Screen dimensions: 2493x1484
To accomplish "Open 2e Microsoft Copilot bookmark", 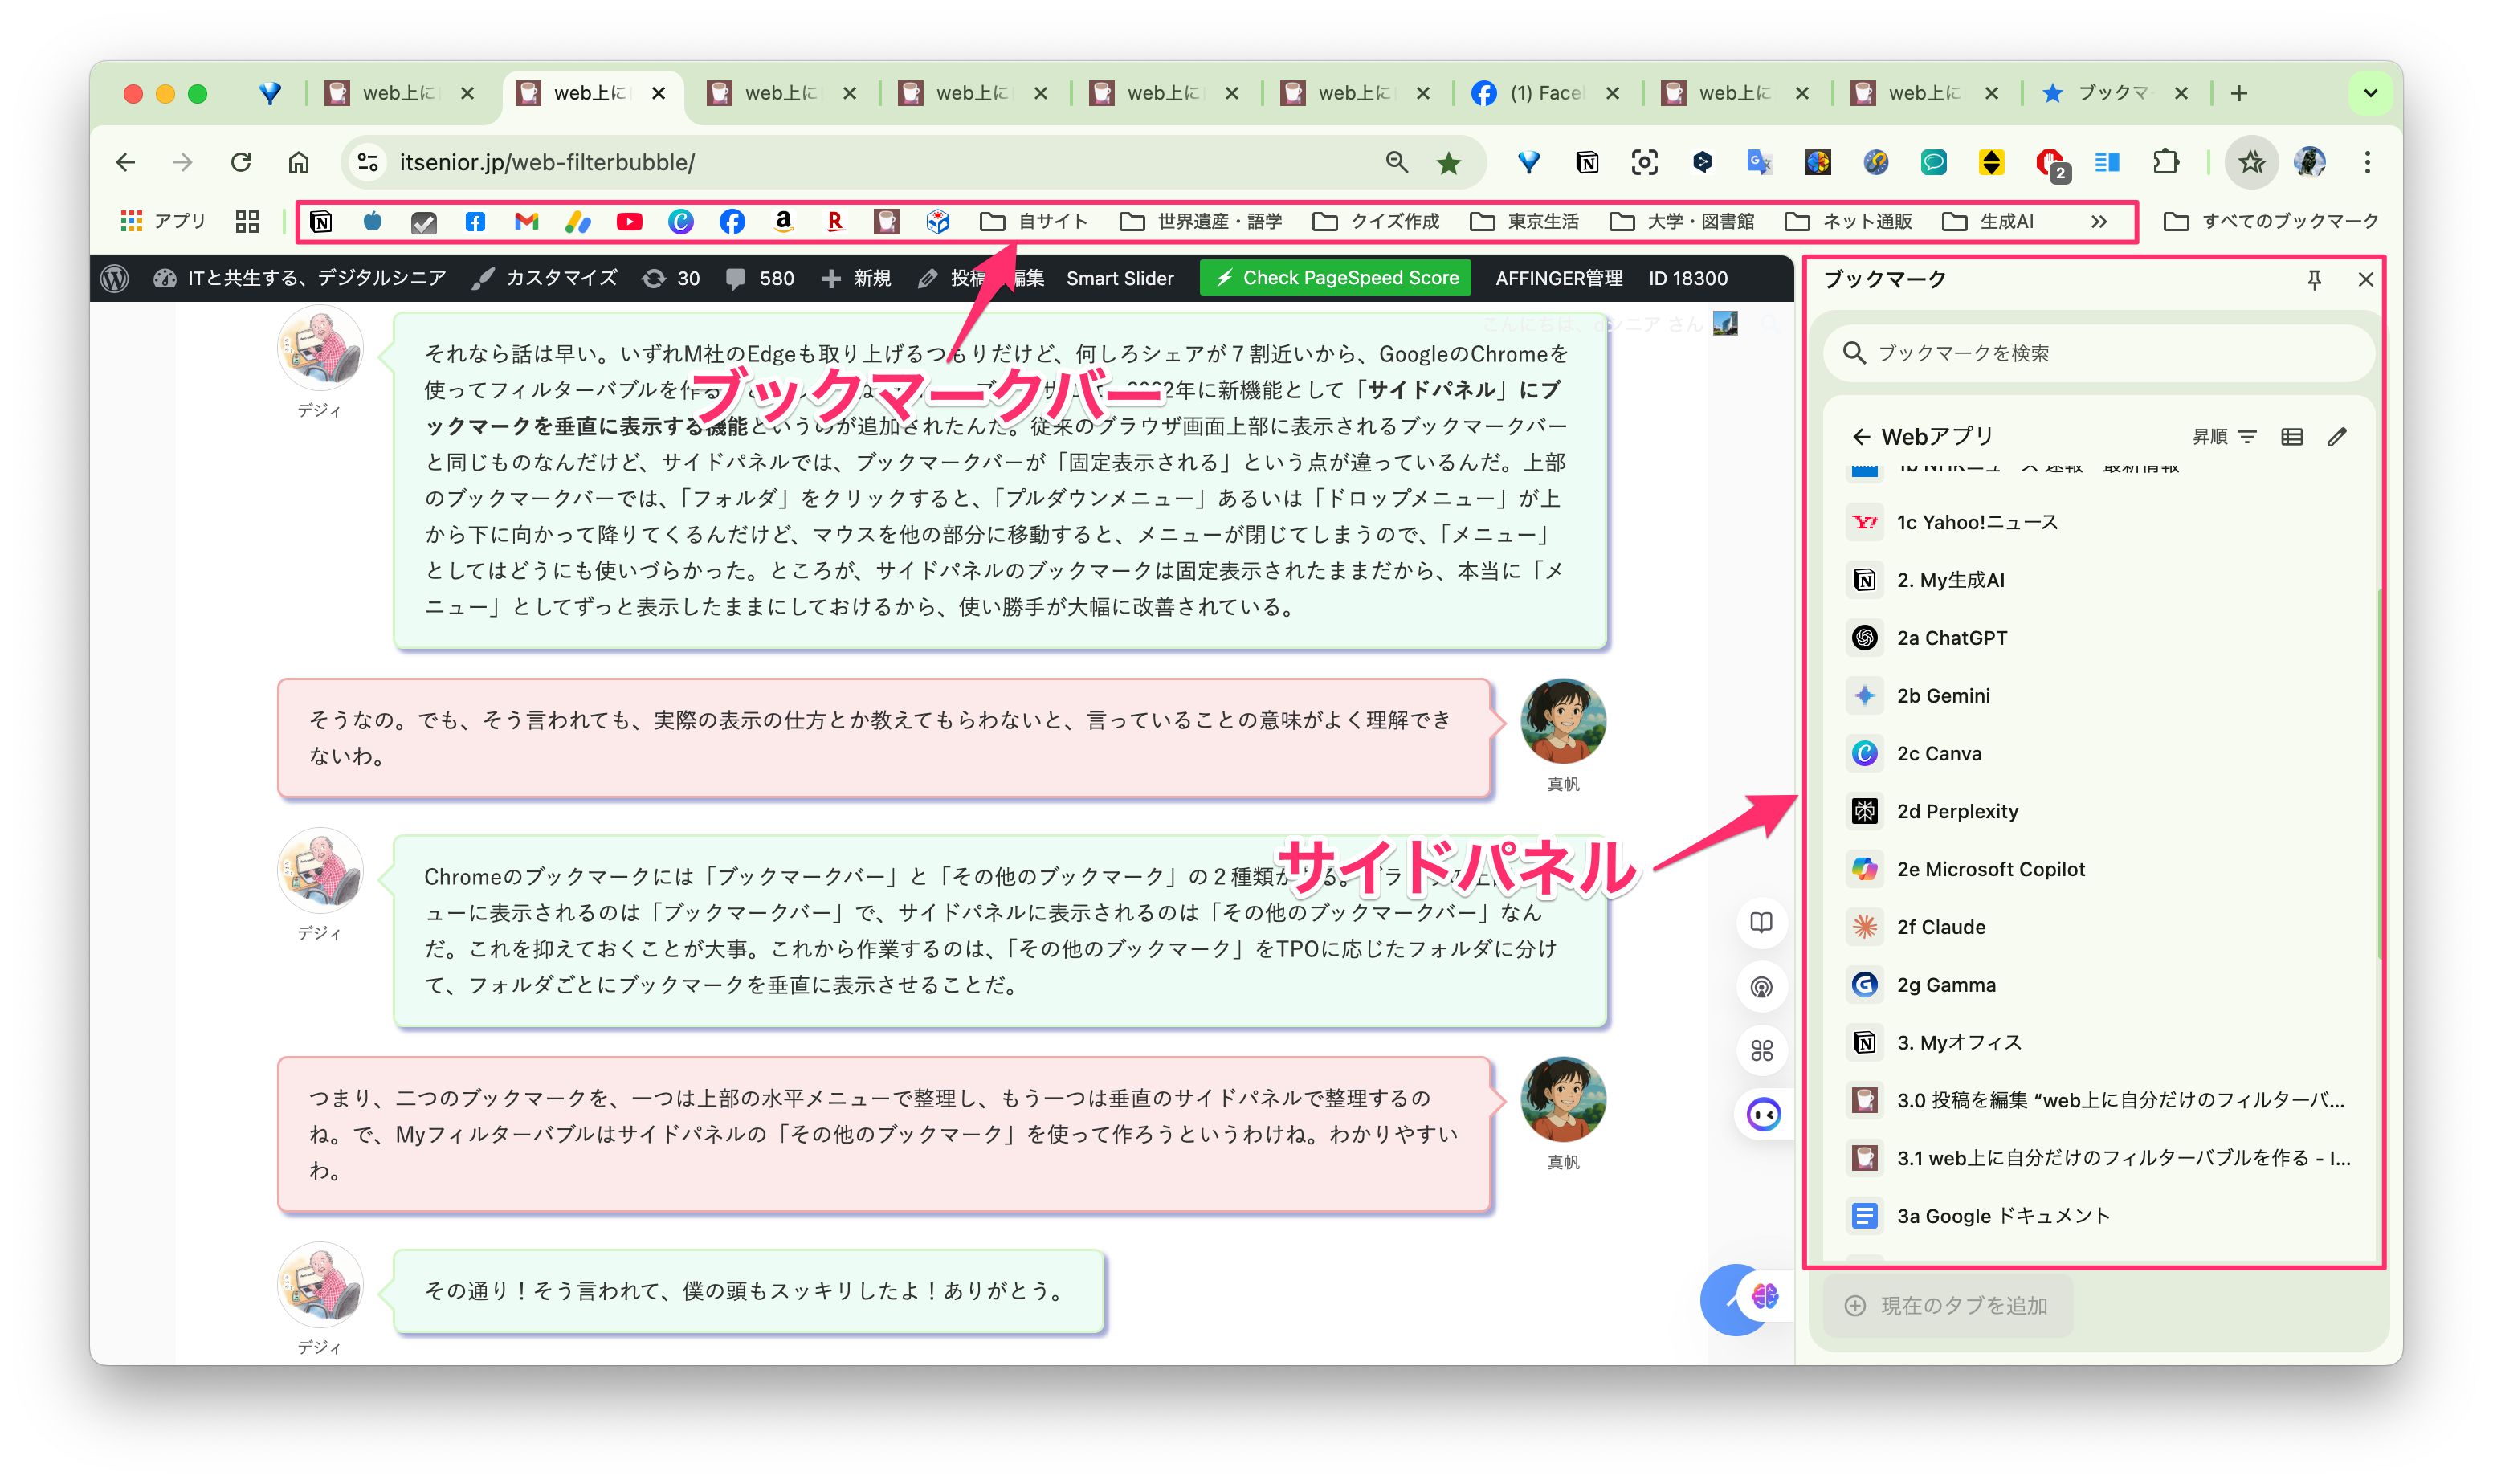I will tap(2098, 869).
